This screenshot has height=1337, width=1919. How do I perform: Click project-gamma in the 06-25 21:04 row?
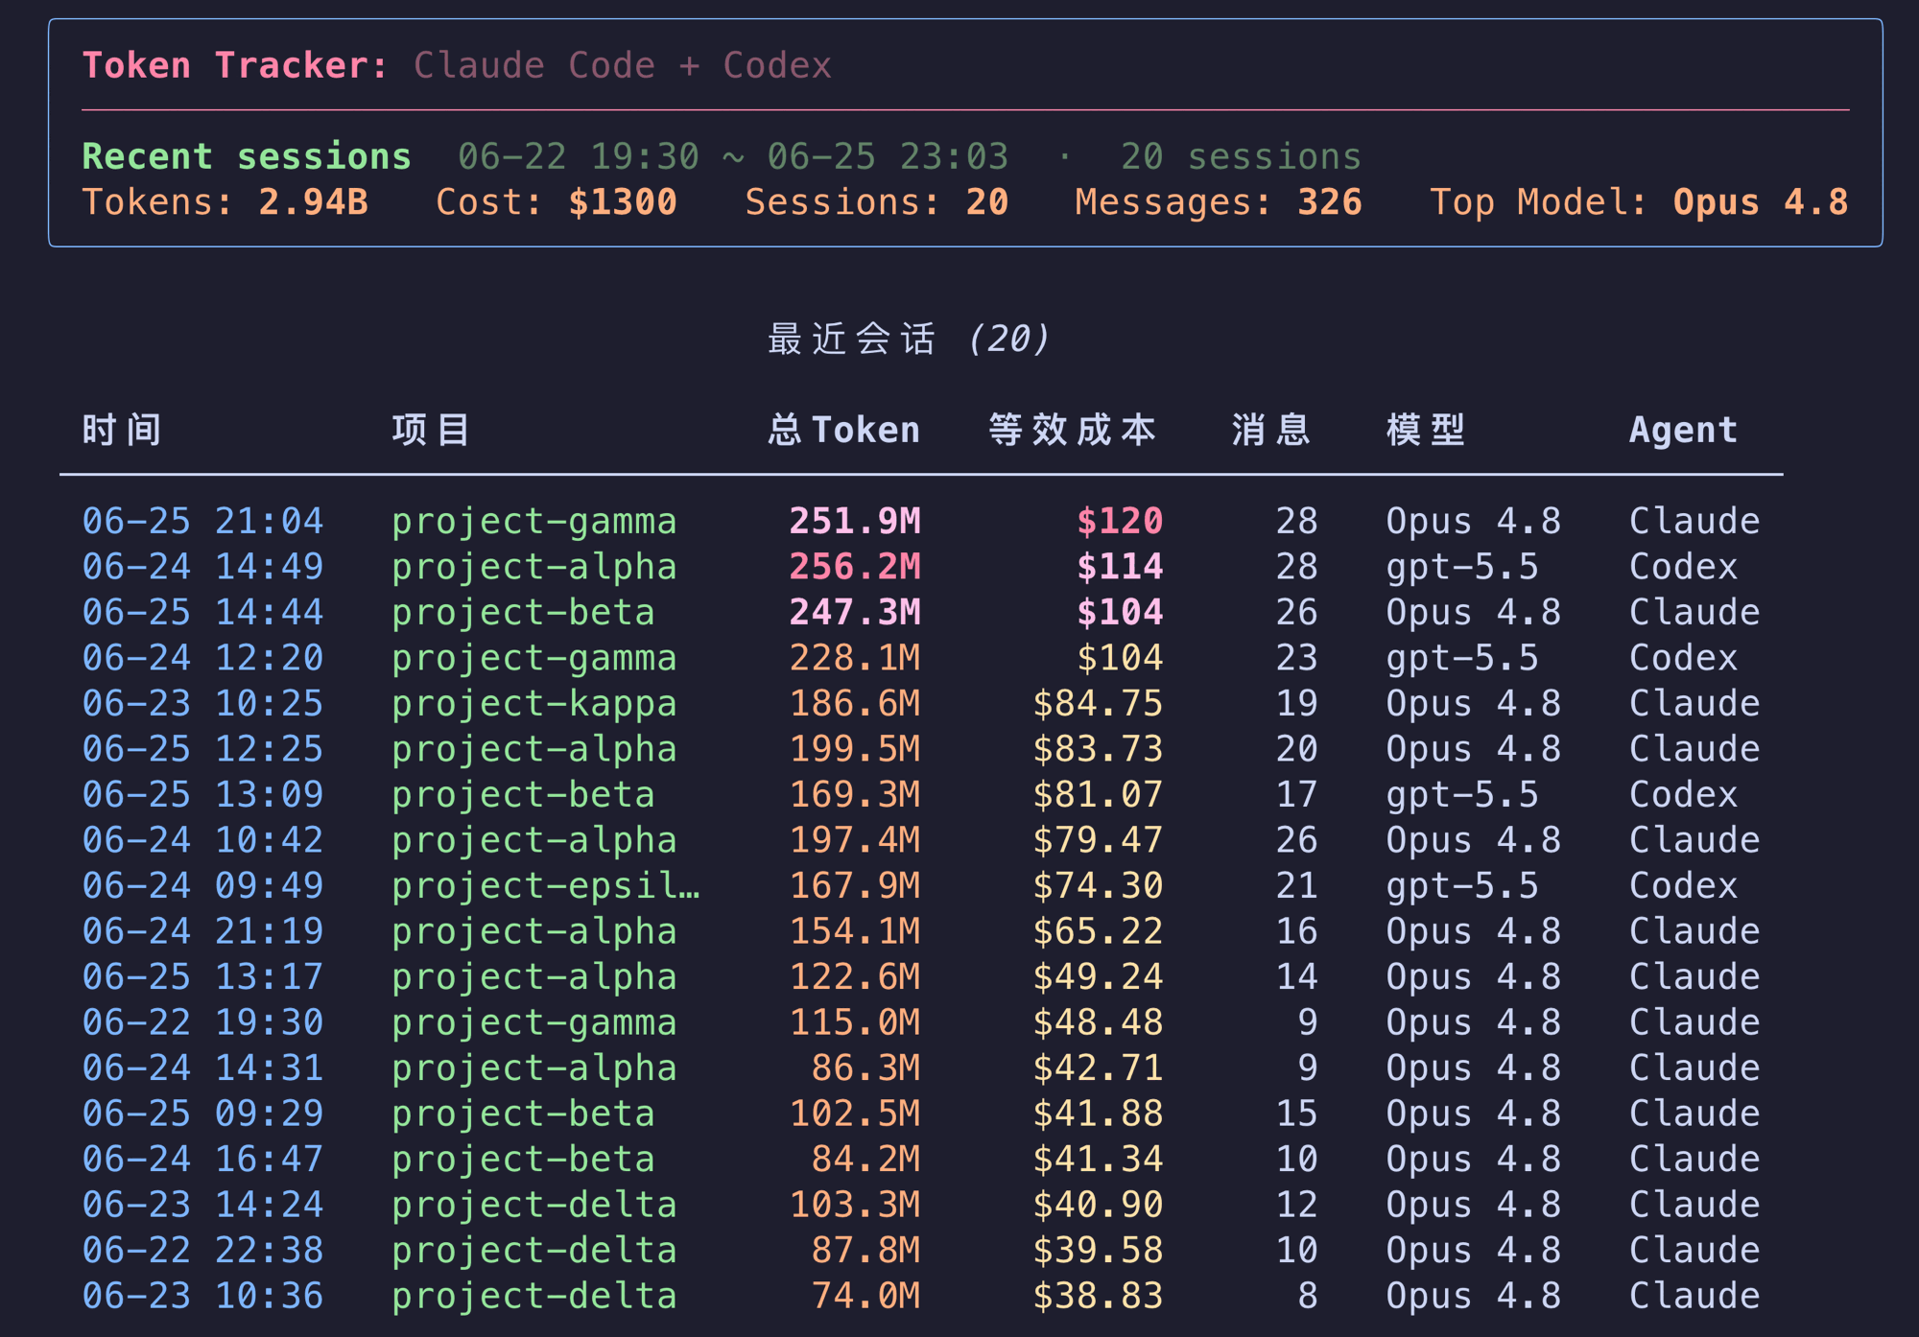pos(534,521)
